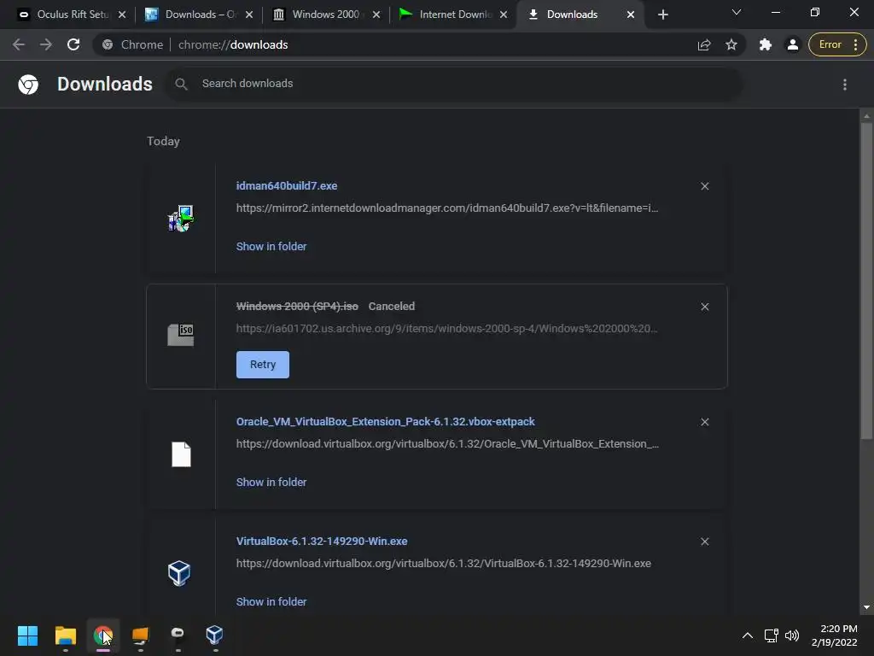Click the Error update button
Image resolution: width=874 pixels, height=656 pixels.
(x=830, y=44)
